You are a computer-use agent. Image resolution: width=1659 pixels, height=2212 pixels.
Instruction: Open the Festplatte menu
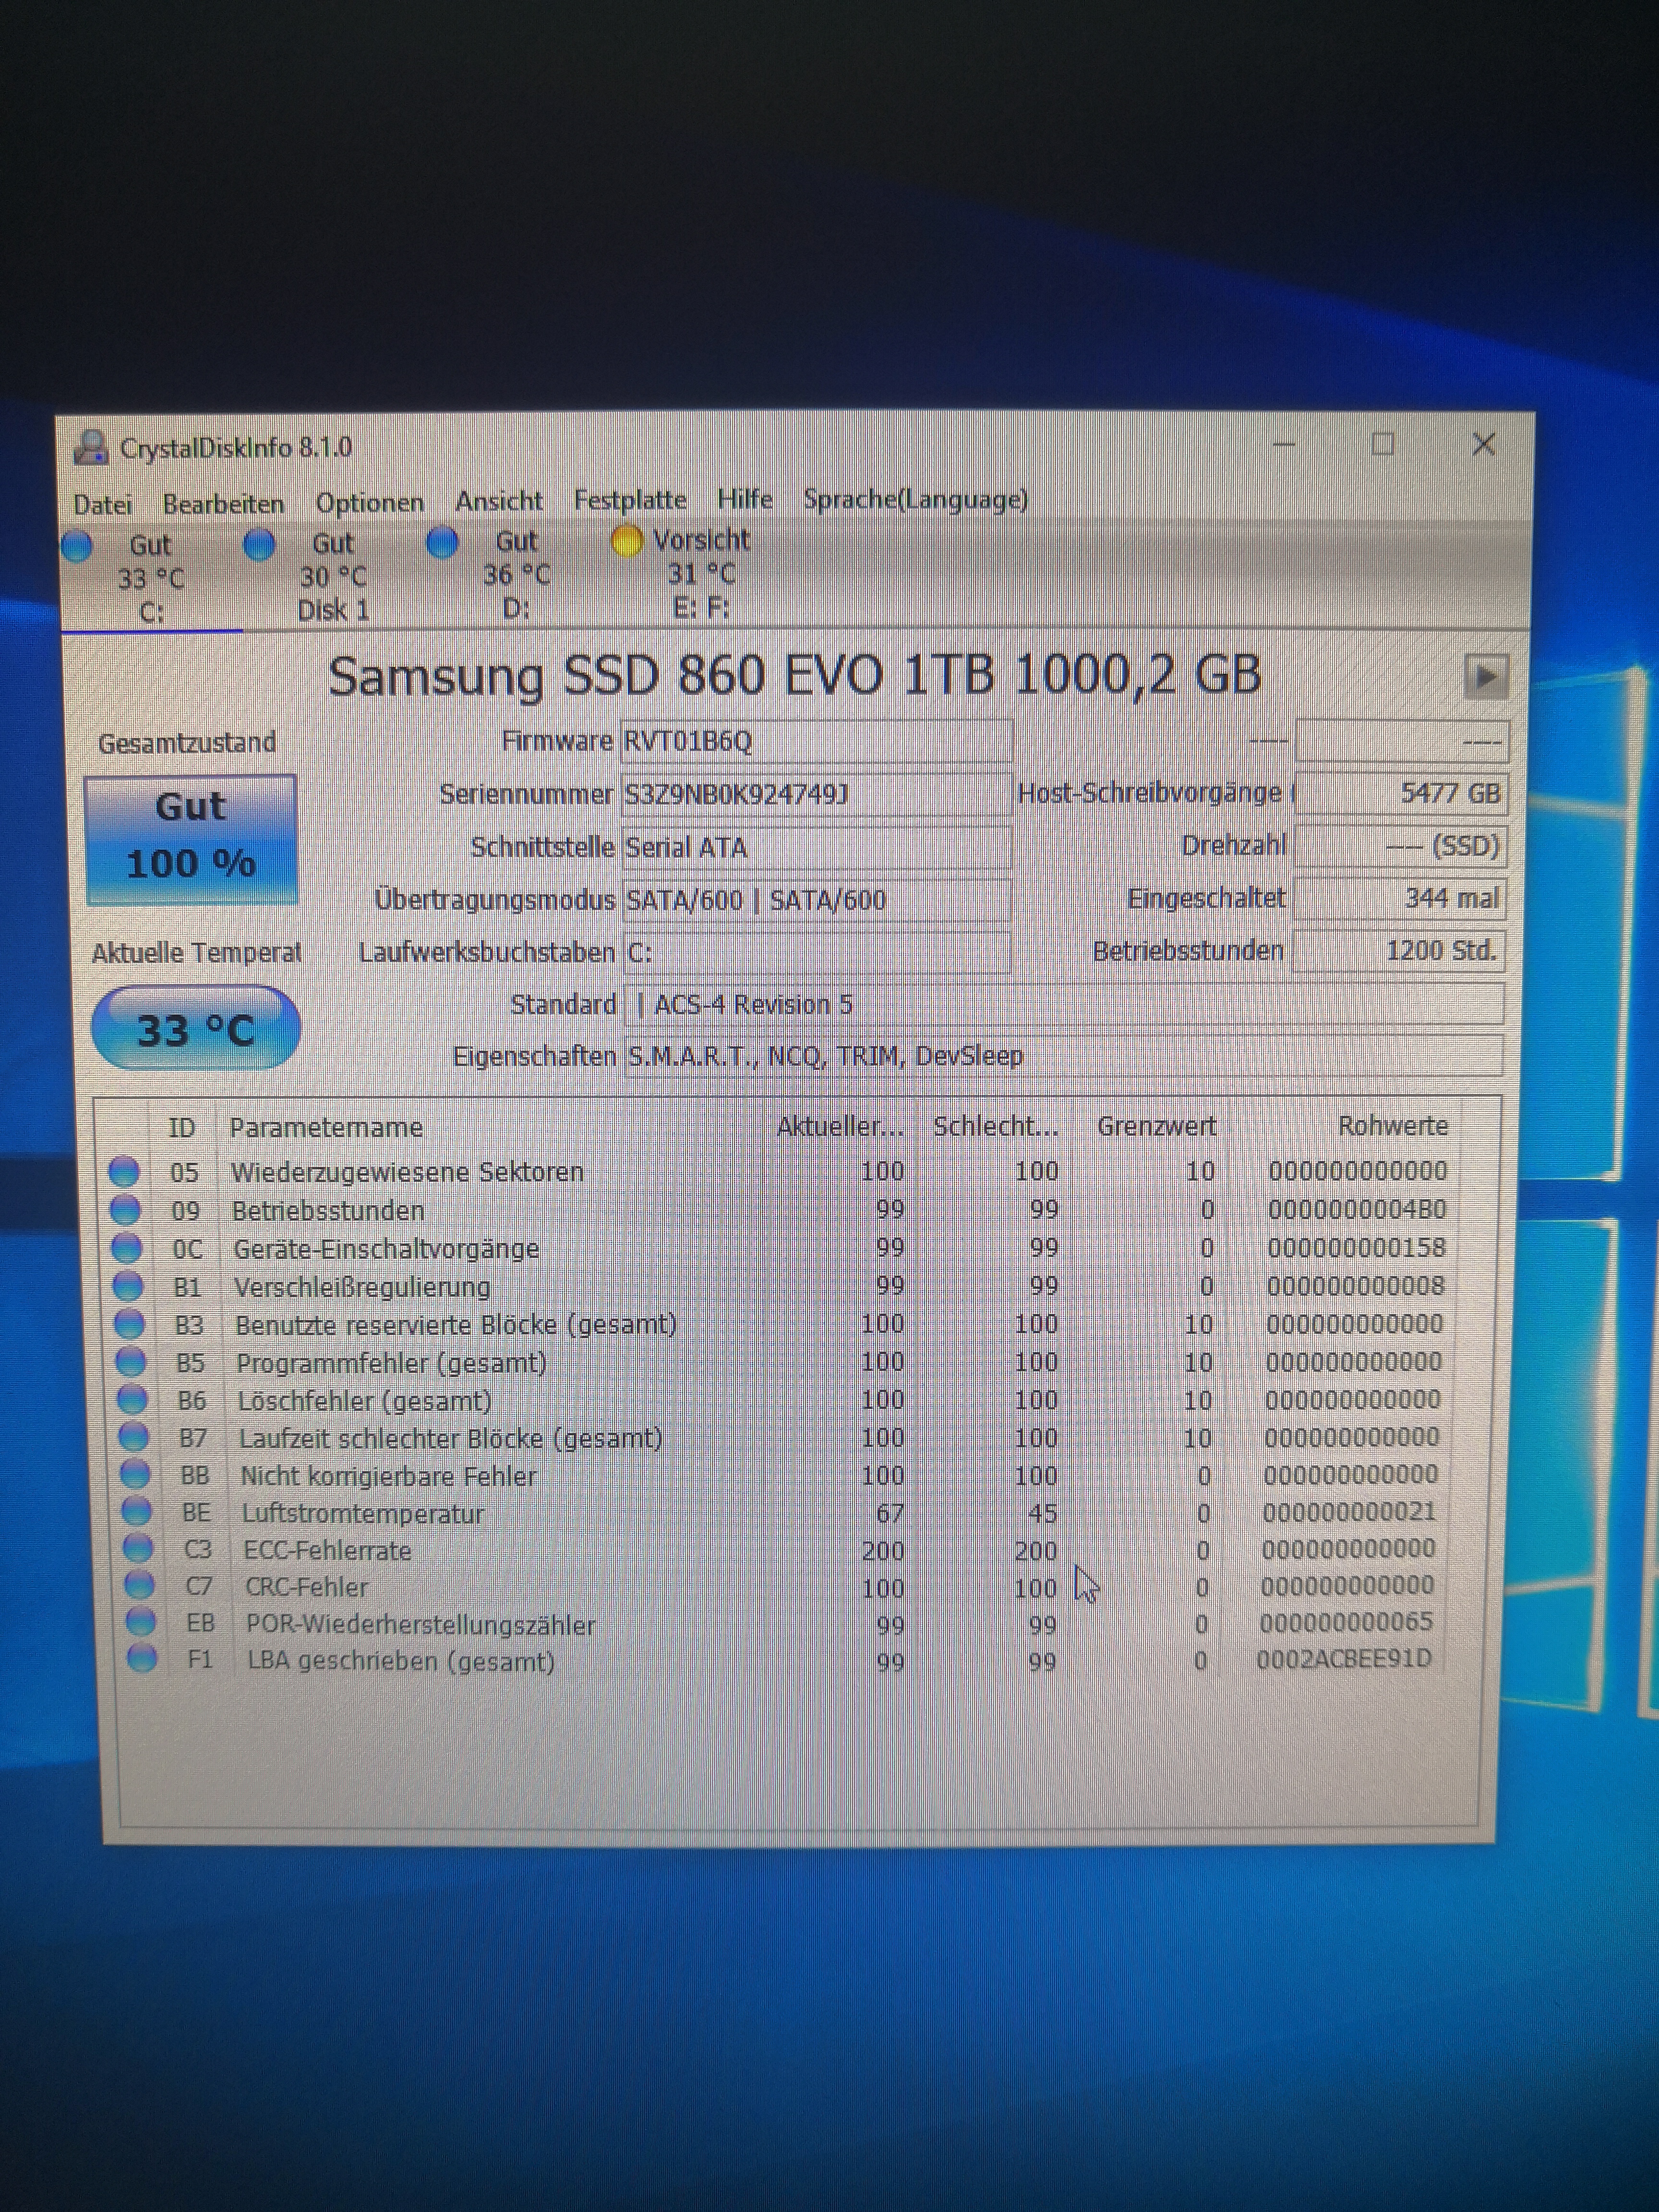629,500
